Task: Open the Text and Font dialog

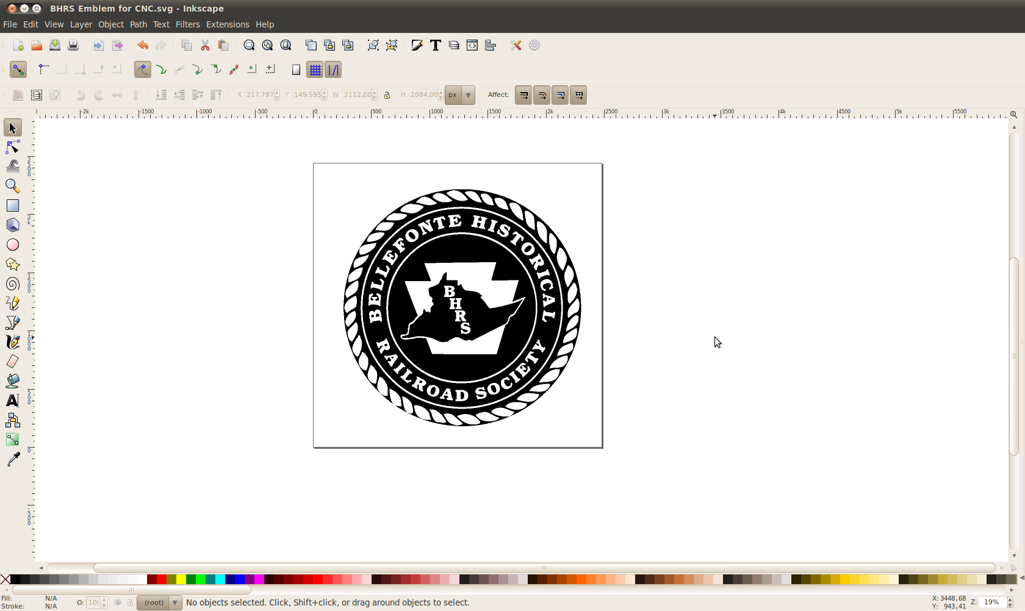Action: 435,45
